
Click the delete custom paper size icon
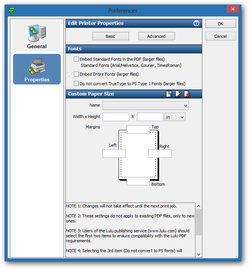click(x=187, y=94)
